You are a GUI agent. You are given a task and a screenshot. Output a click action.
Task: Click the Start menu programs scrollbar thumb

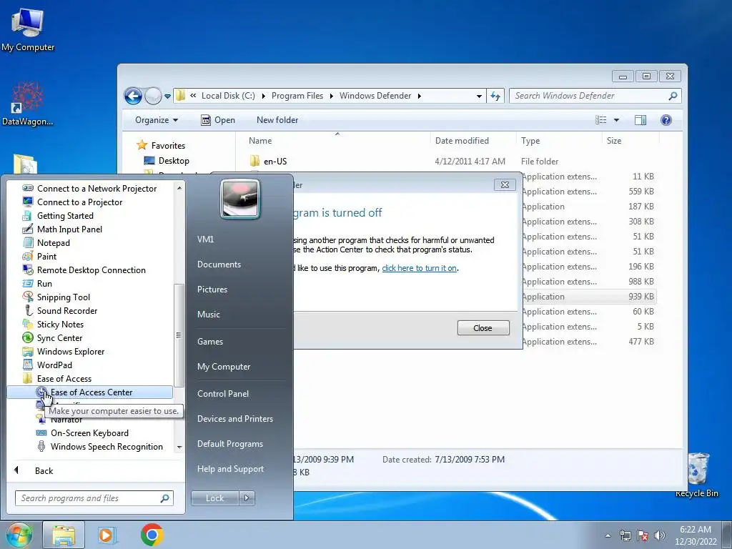coord(178,335)
